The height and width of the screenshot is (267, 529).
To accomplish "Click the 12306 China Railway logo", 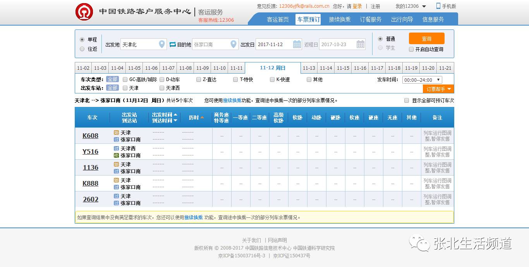I will click(84, 12).
